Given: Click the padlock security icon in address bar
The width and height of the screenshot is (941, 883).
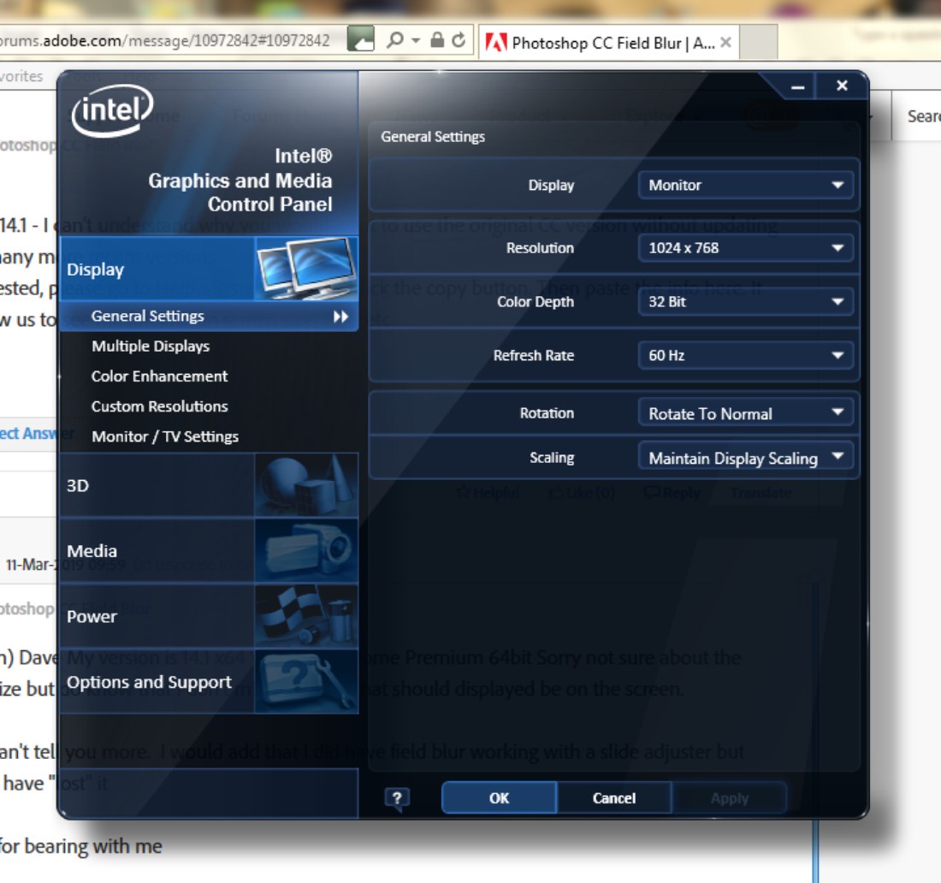Looking at the screenshot, I should (437, 40).
